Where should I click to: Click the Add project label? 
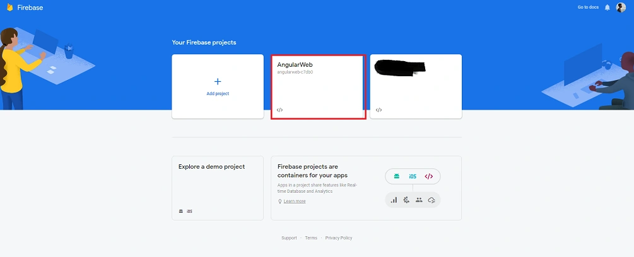(218, 94)
